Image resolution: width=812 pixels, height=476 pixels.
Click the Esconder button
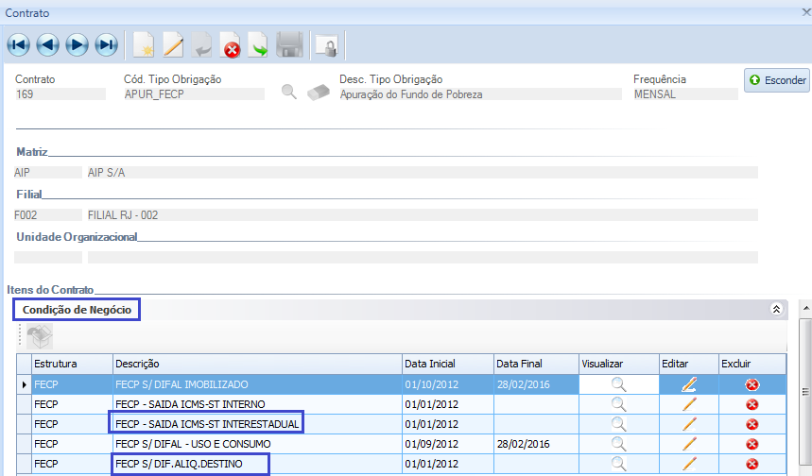(x=776, y=80)
